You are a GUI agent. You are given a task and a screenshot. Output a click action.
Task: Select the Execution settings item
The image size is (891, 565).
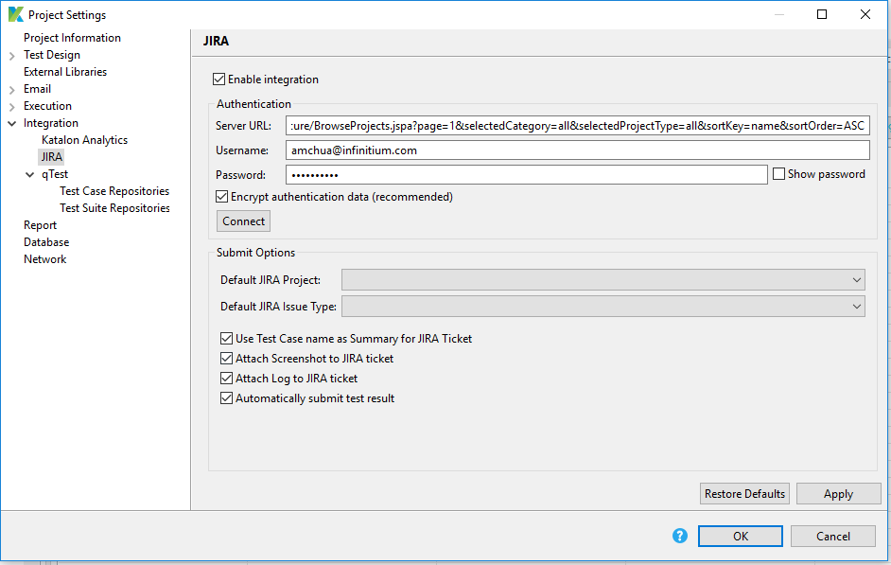pos(47,106)
